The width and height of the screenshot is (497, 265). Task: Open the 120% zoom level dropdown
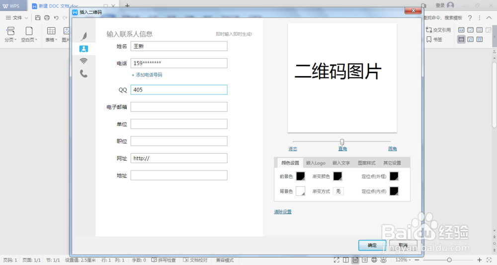pyautogui.click(x=403, y=260)
